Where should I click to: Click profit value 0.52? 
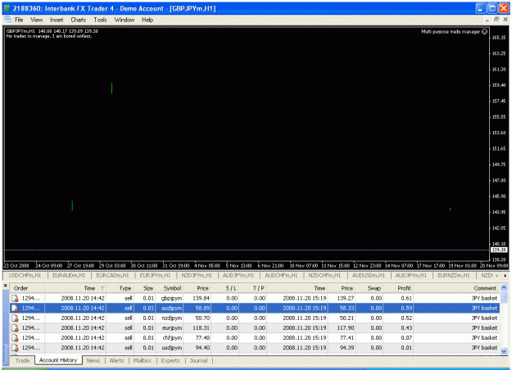click(x=406, y=318)
